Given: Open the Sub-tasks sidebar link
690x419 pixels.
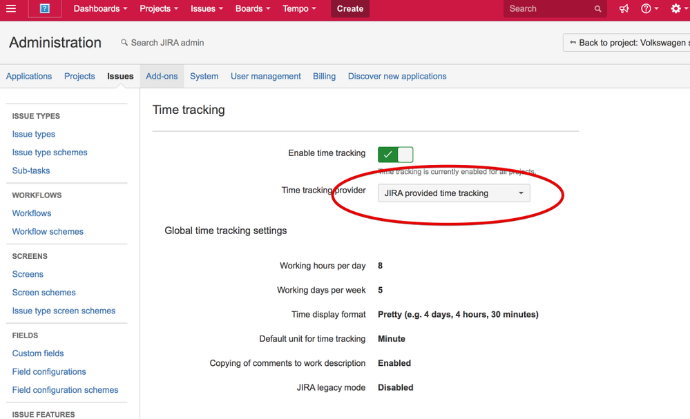Looking at the screenshot, I should (31, 170).
